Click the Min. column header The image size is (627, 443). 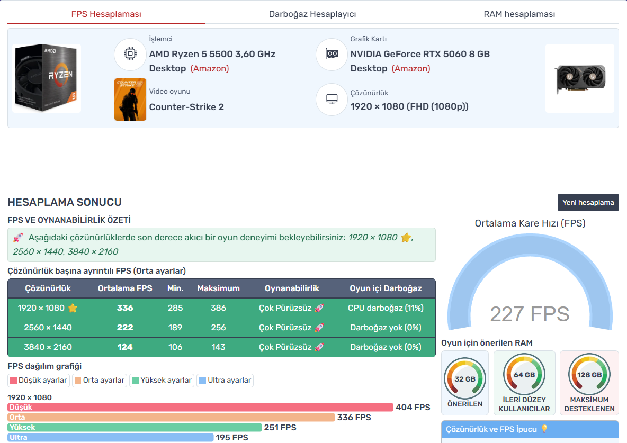coord(175,288)
